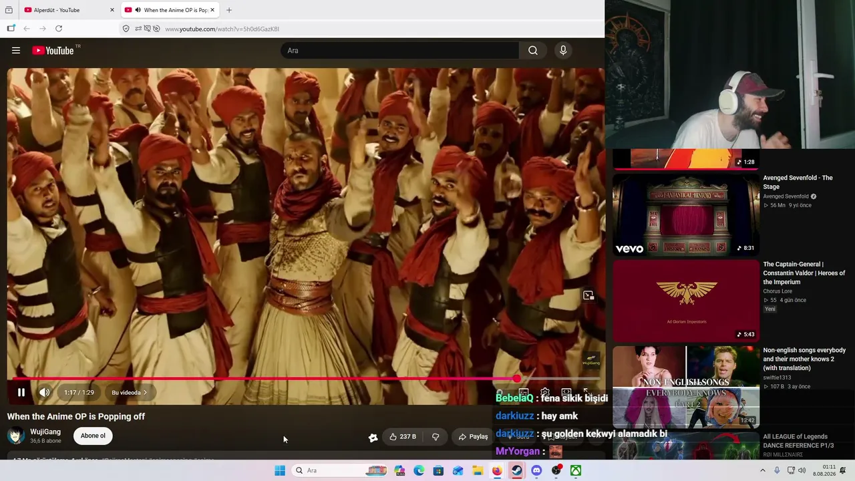Click the taskbar 'Ara' search box
Viewport: 855px width, 481px height.
[341, 470]
